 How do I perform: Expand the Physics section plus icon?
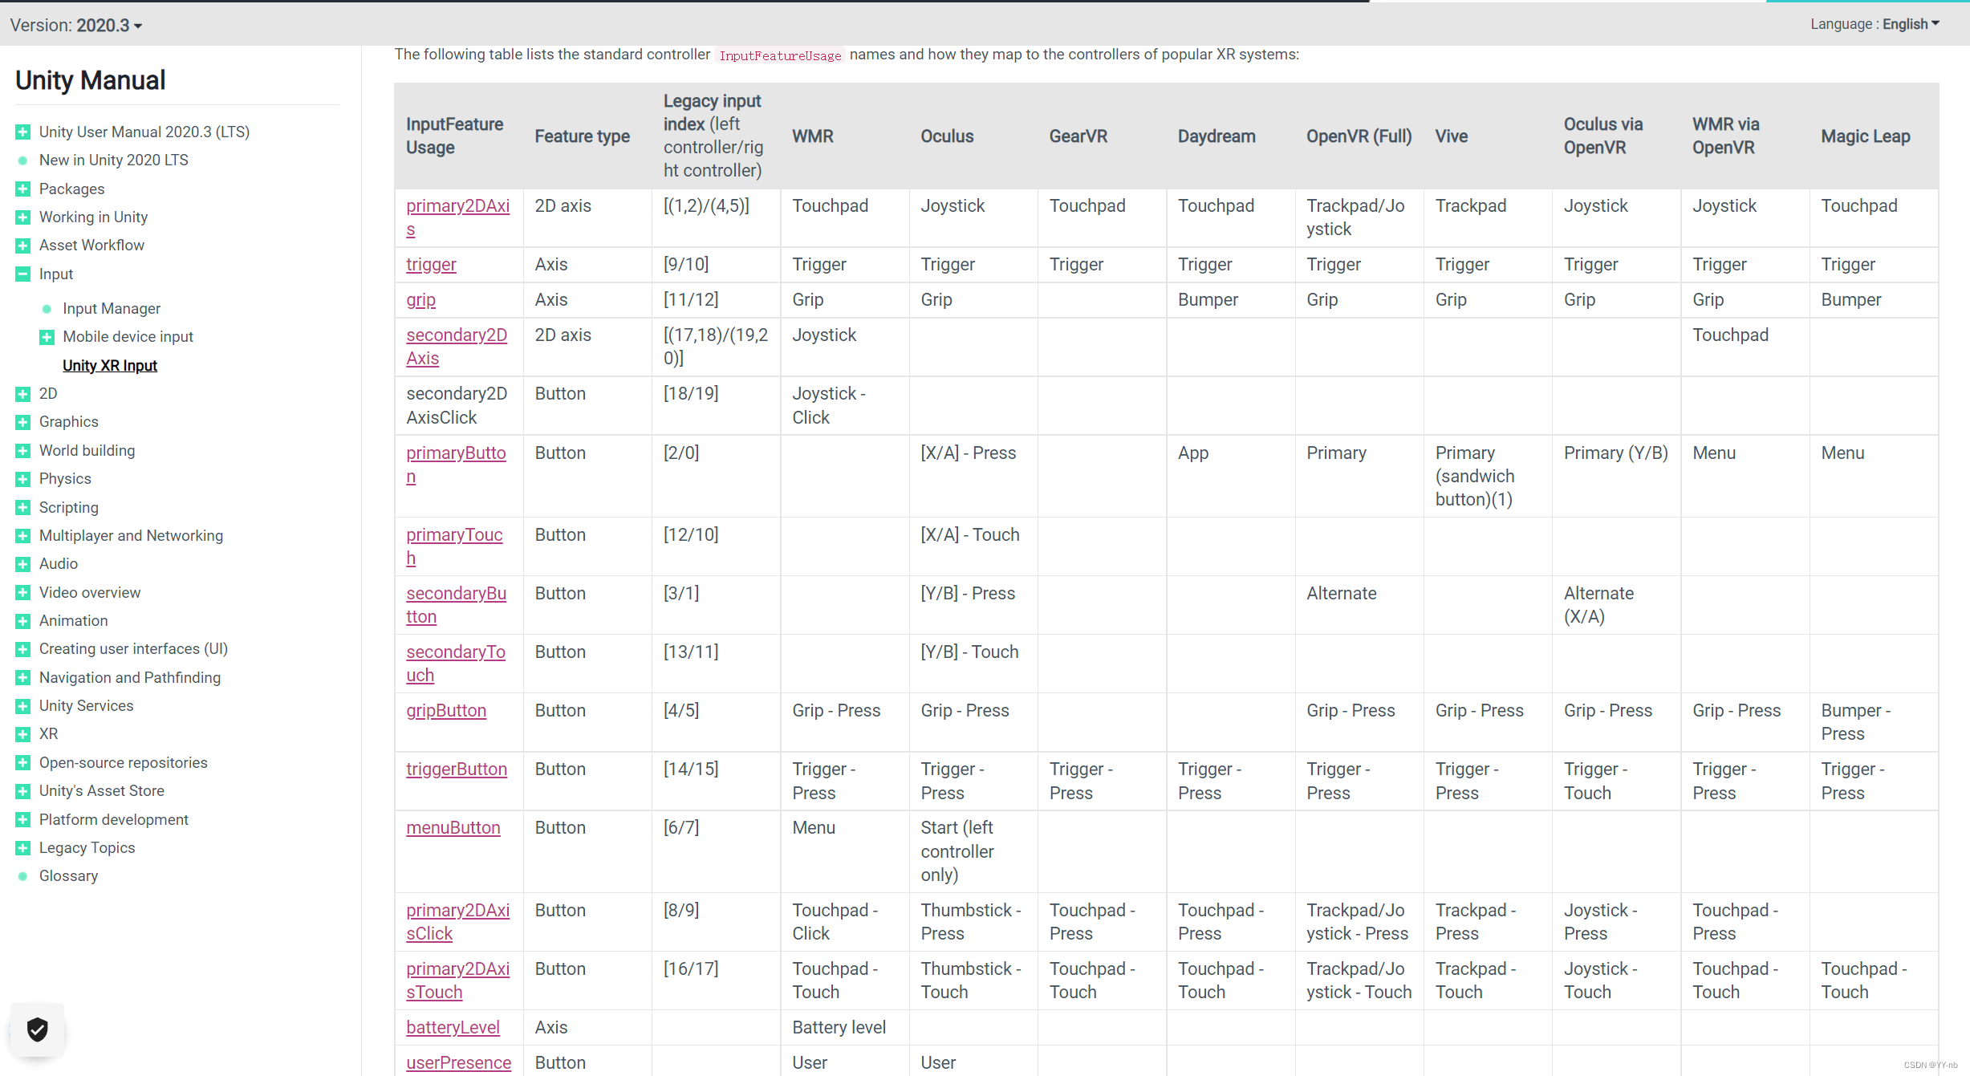coord(23,479)
